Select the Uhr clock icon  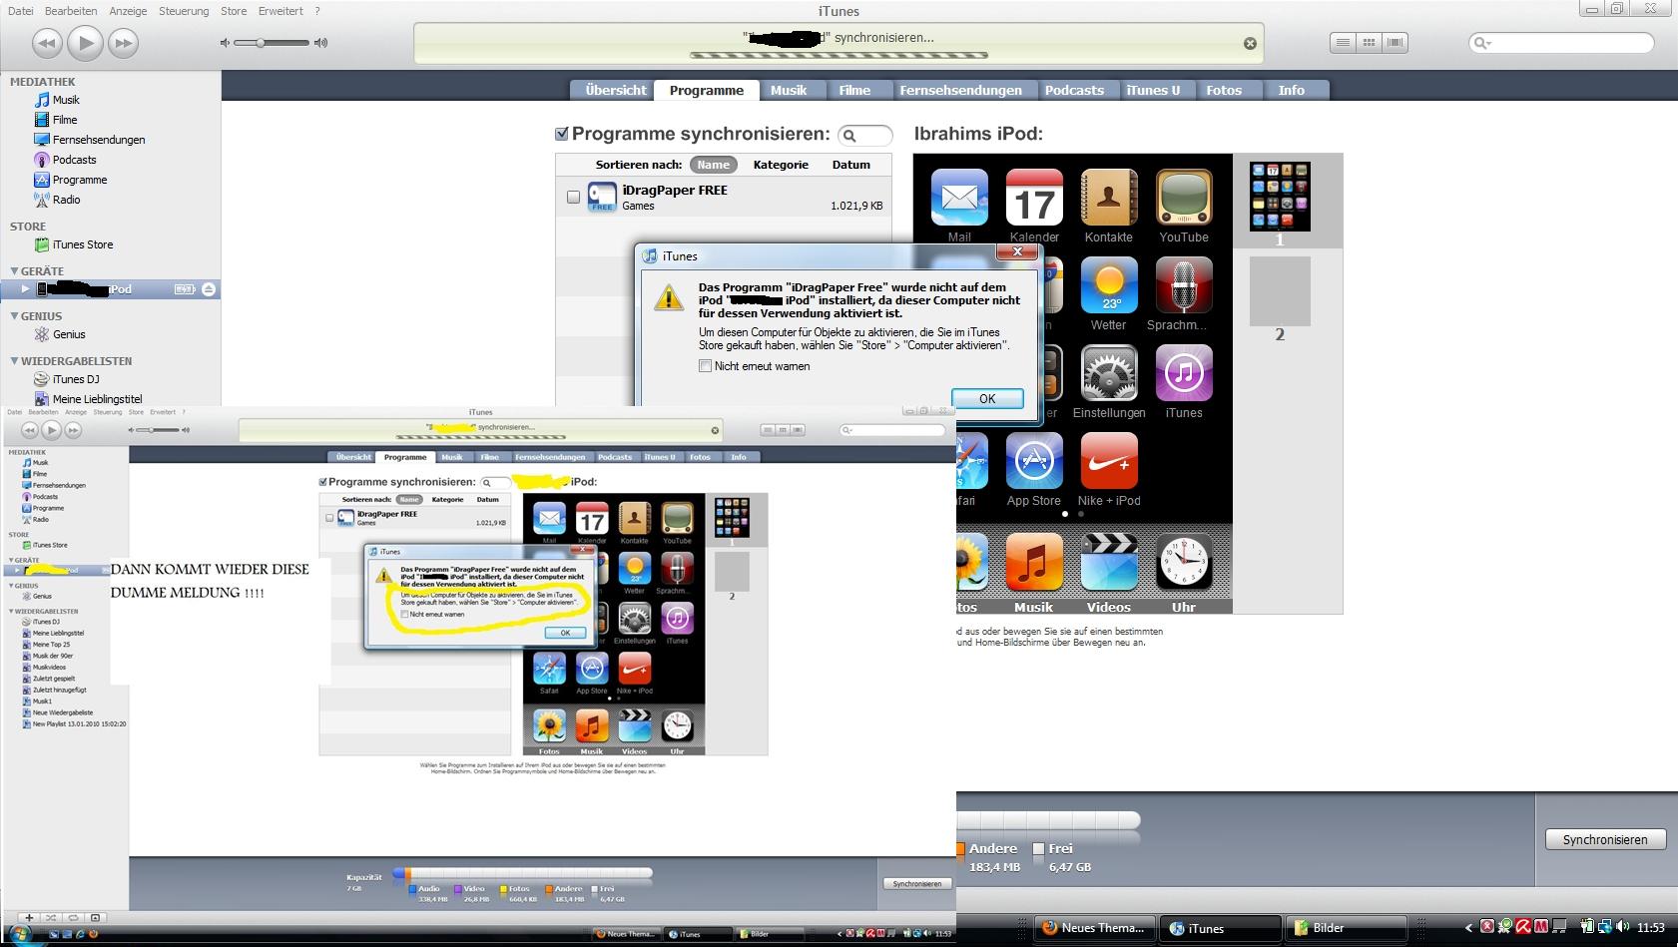(1184, 563)
